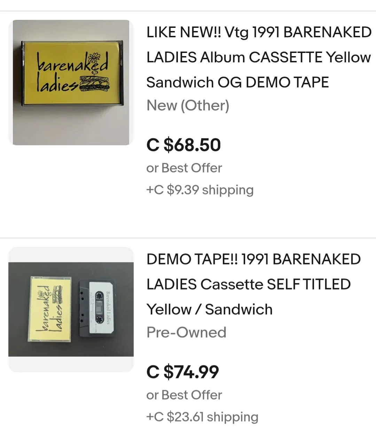Click the C $68.50 price text

coord(183,145)
